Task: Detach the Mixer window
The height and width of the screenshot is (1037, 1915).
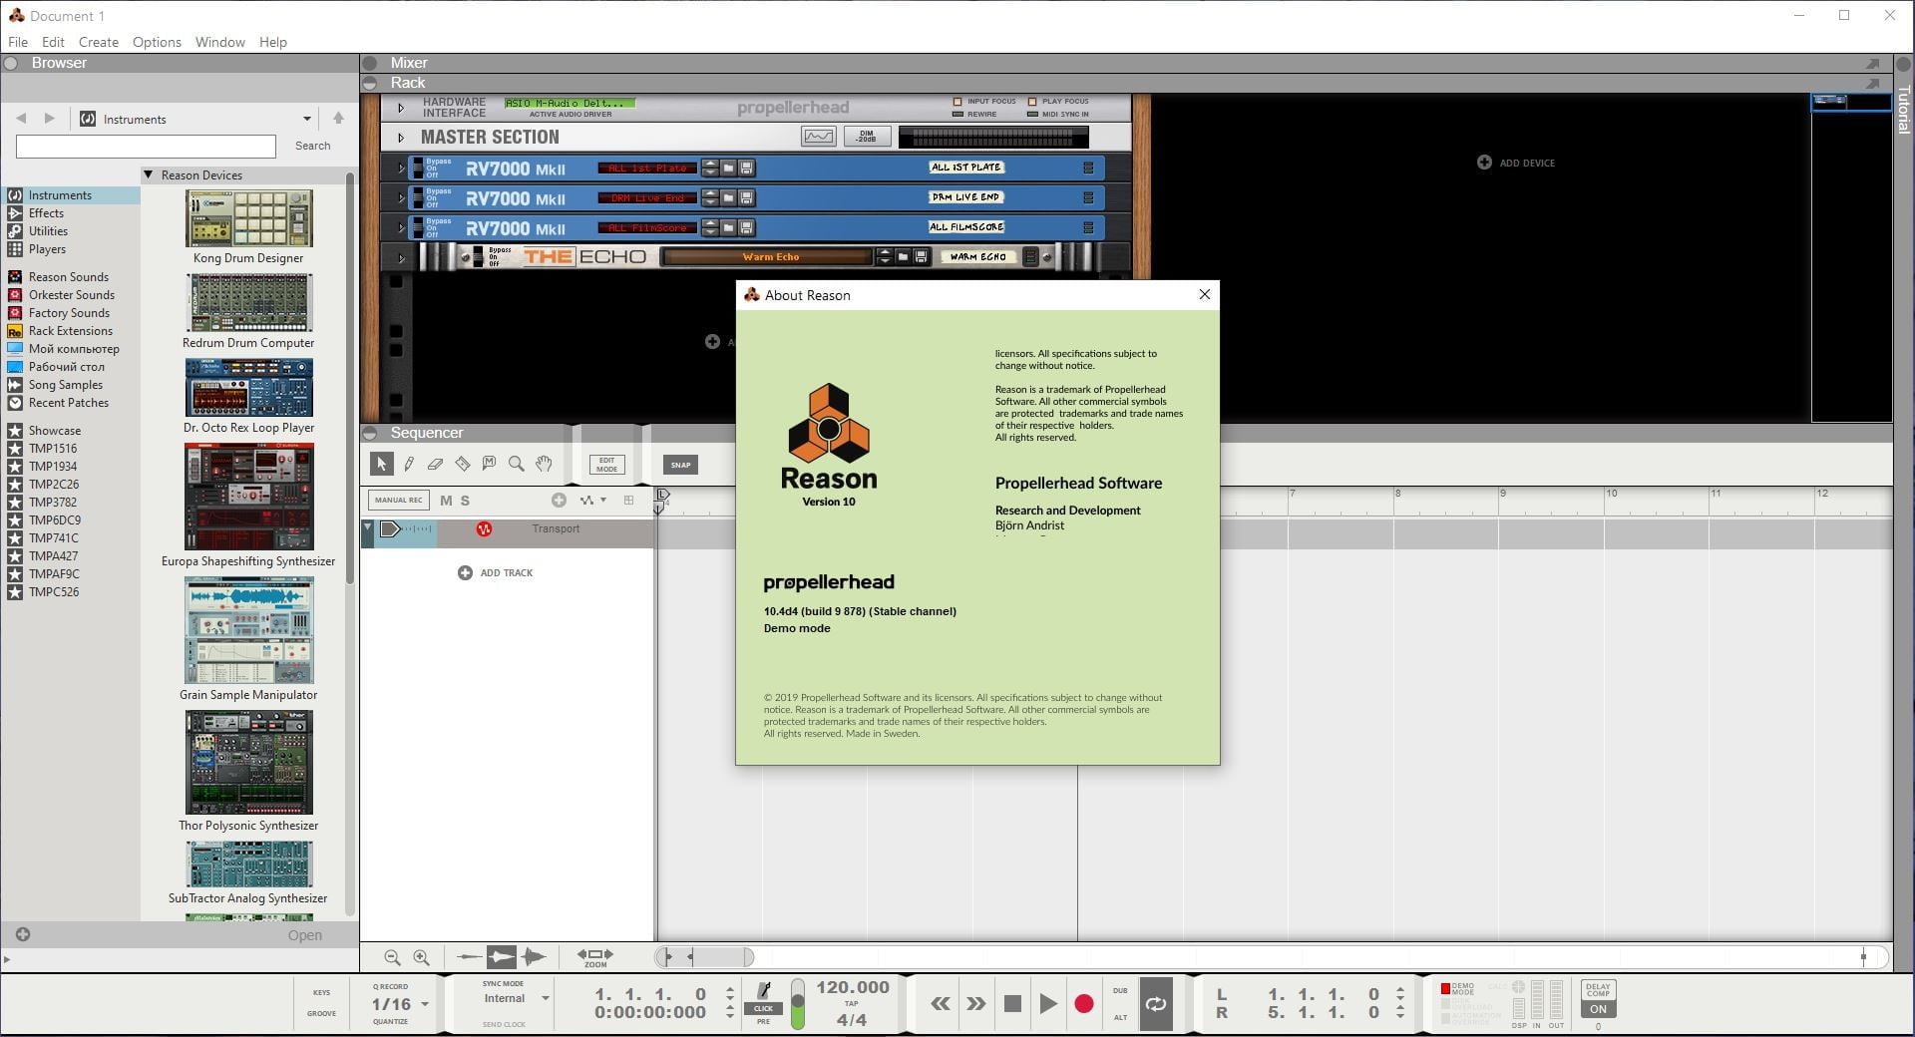Action: point(1872,63)
